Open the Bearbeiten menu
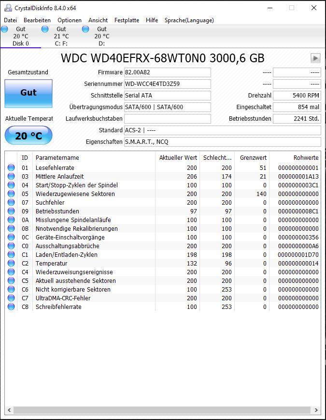326x420 pixels. point(37,20)
